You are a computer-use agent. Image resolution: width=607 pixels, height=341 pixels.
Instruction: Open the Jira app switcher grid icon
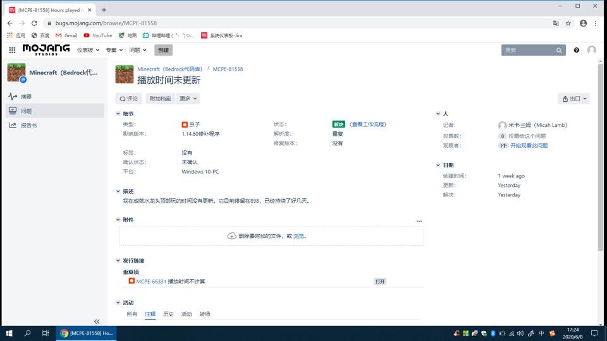12,50
